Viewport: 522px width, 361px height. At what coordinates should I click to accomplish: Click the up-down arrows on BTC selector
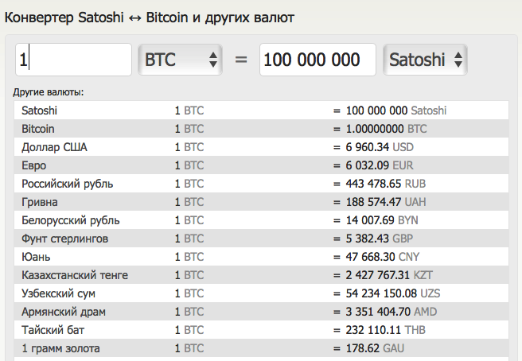[x=213, y=60]
